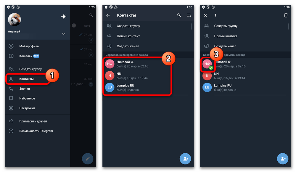Image resolution: width=296 pixels, height=172 pixels.
Task: Click group icon beside Создать группу in Контакты
Action: pyautogui.click(x=109, y=26)
